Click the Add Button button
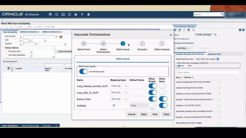 tap(182, 48)
